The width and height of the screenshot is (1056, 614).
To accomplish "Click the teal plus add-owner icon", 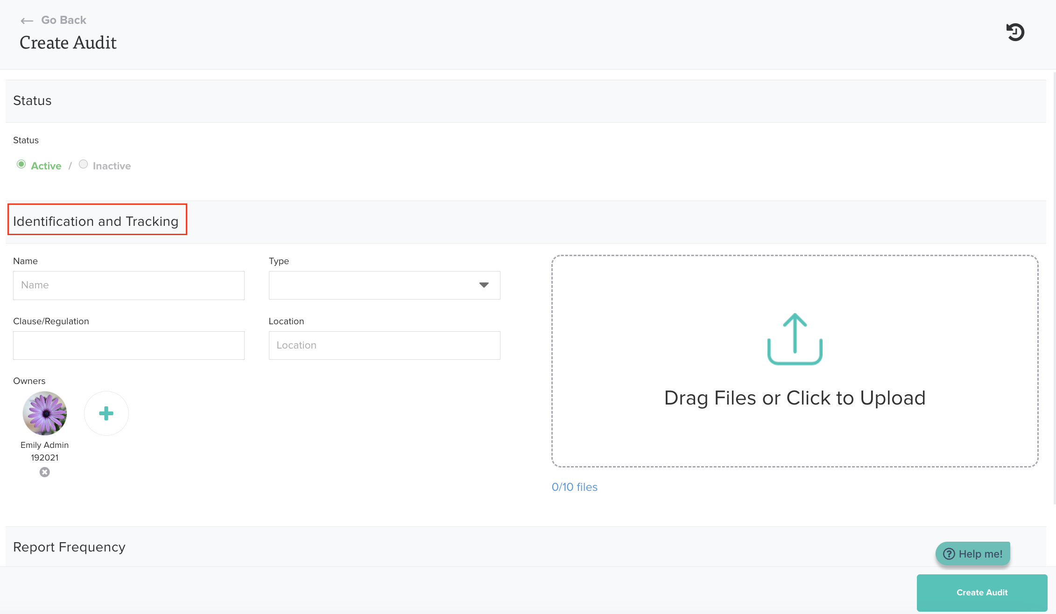I will coord(106,413).
